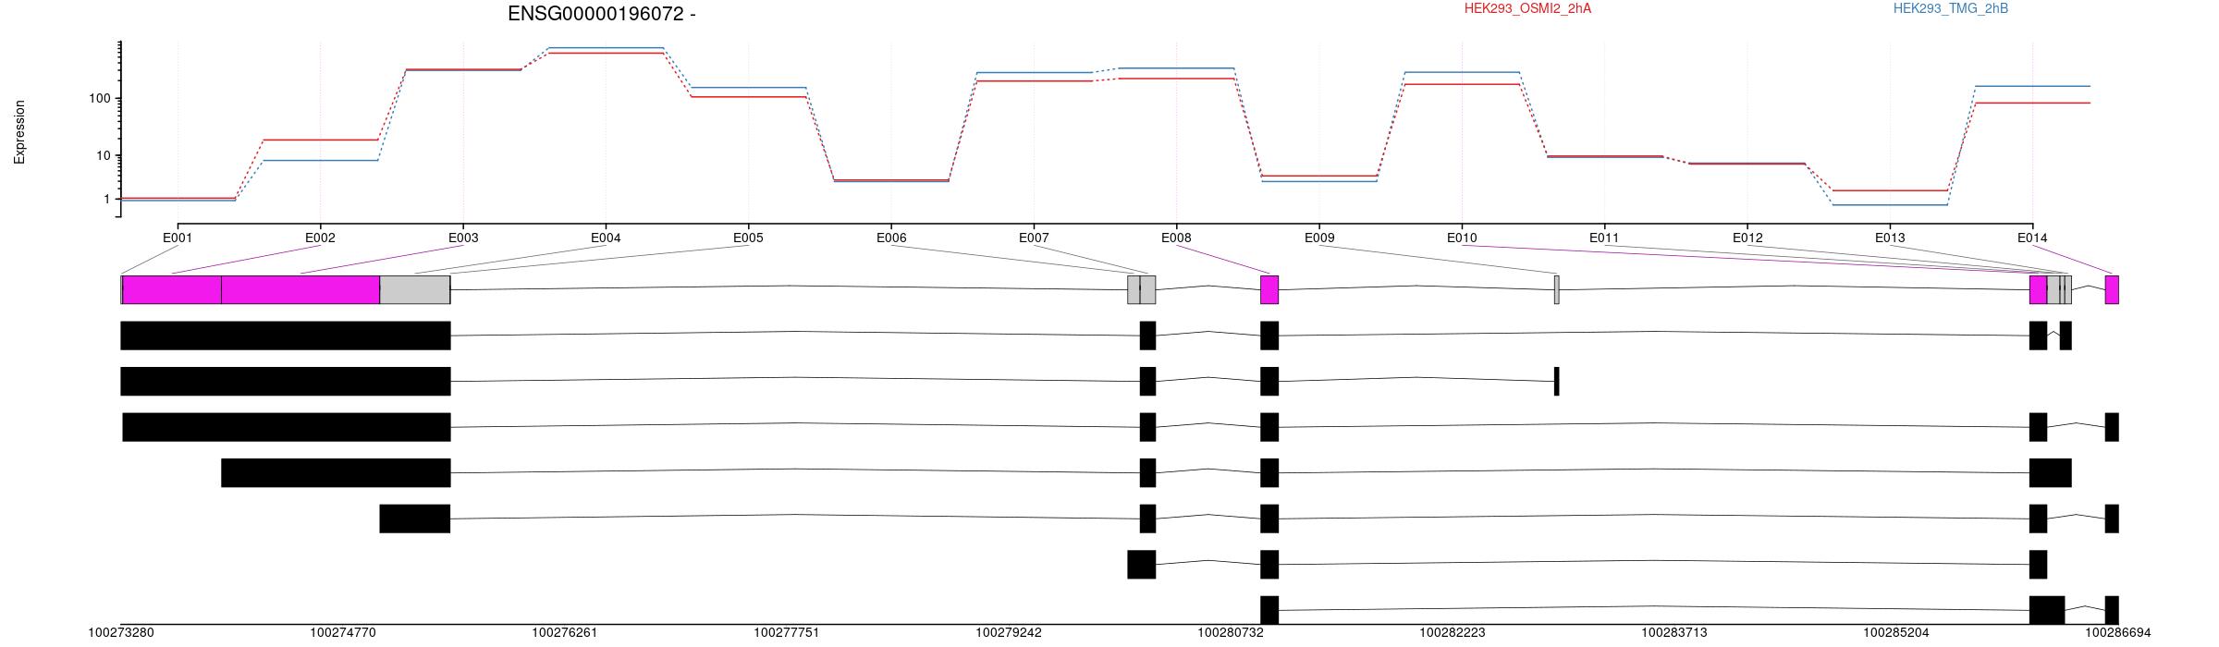Click the E013 exon label

pyautogui.click(x=1890, y=238)
